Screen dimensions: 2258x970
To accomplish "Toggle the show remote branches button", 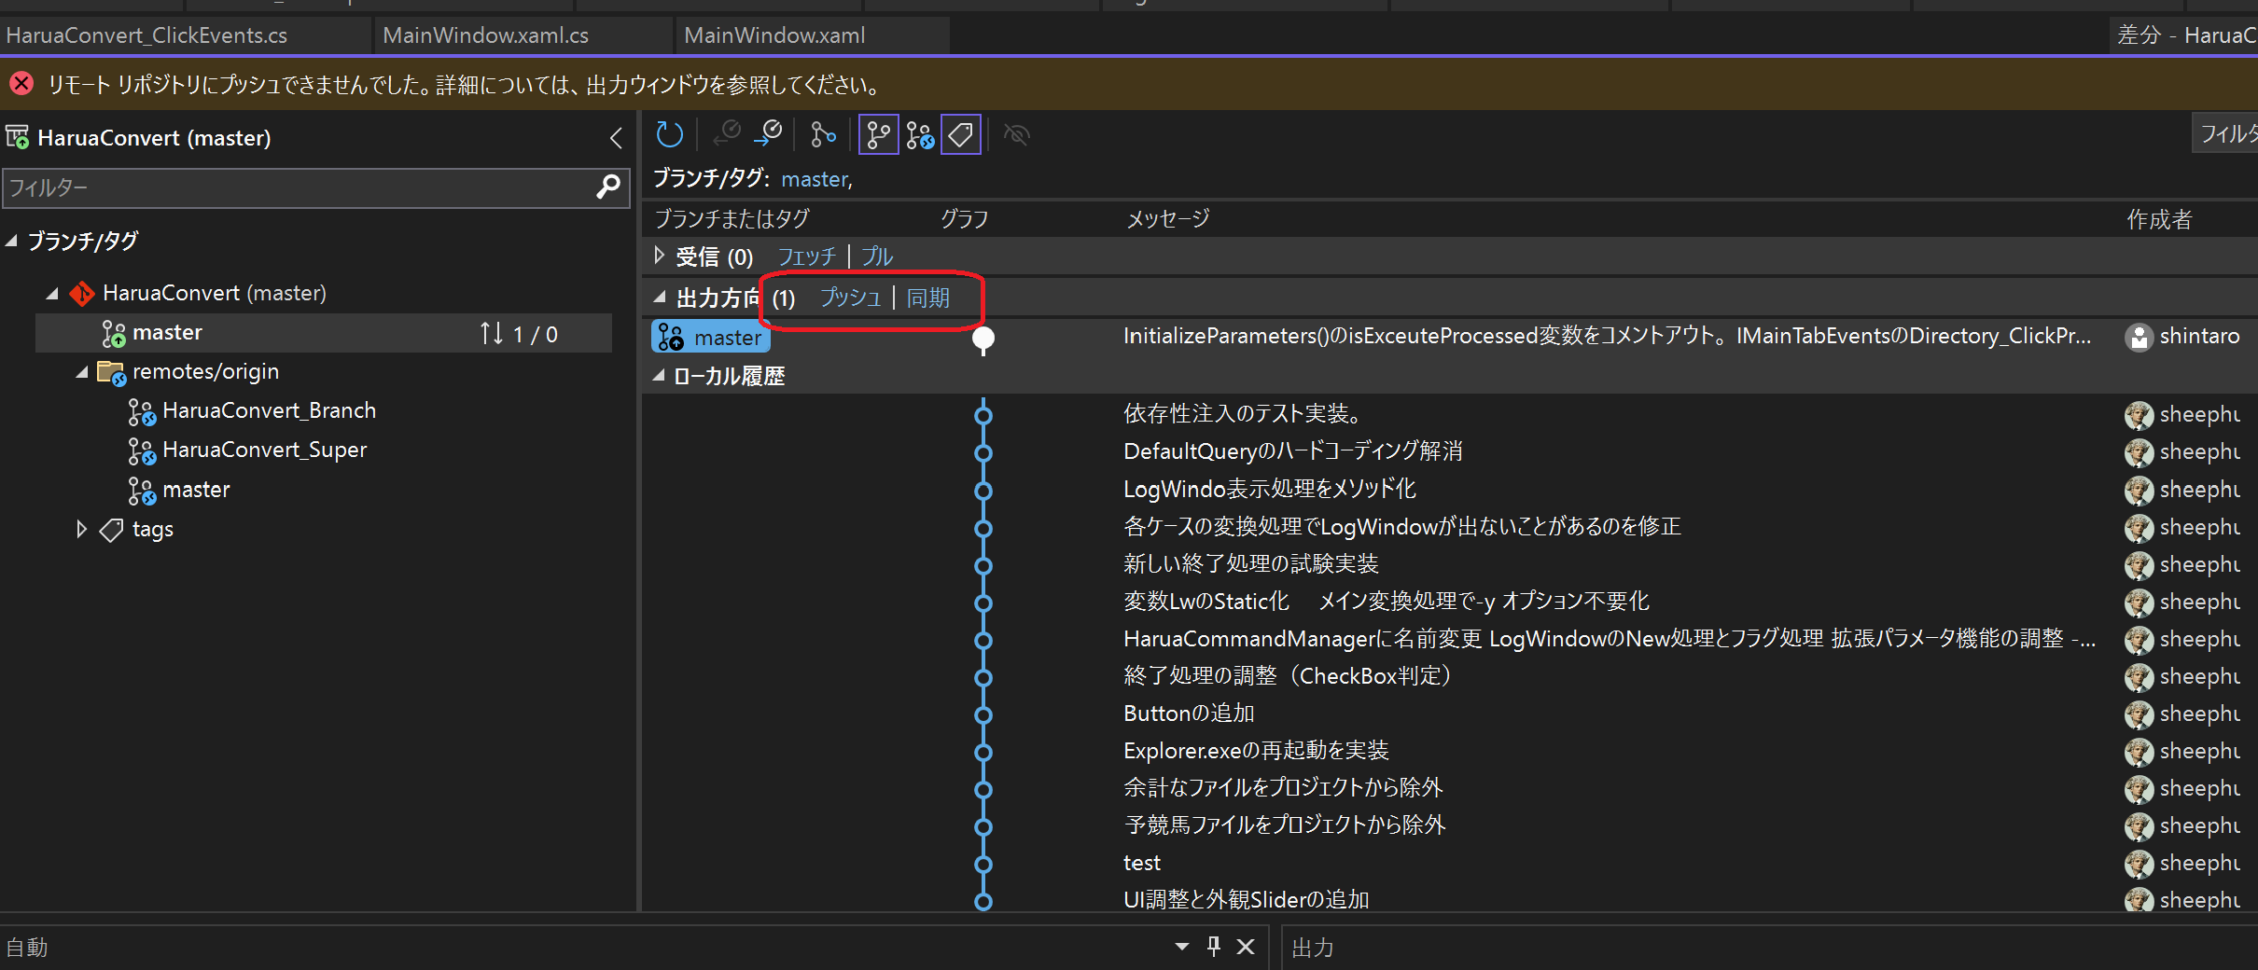I will (x=920, y=133).
